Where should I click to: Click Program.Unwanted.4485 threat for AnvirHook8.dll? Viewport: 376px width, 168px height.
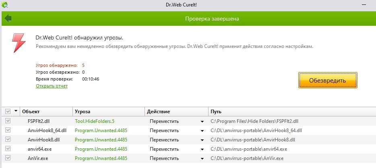(101, 140)
